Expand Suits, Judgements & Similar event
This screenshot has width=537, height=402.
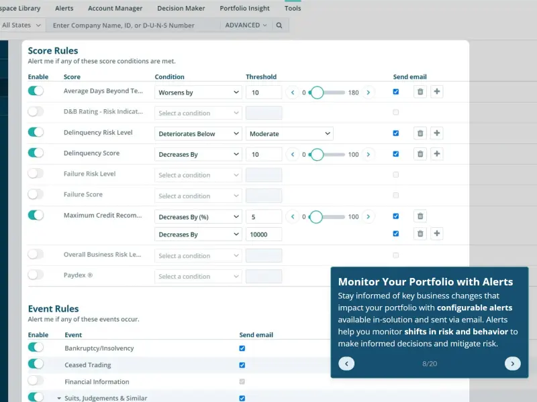tap(59, 398)
